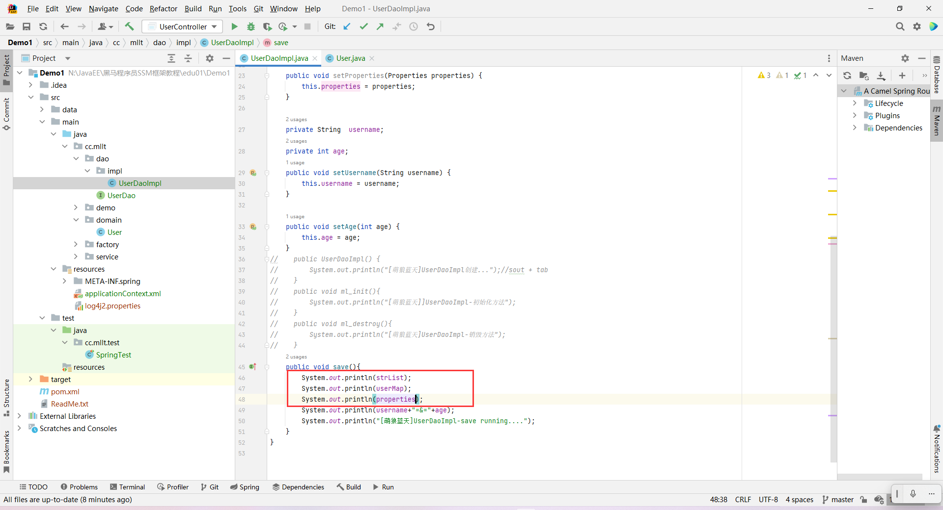Image resolution: width=943 pixels, height=510 pixels.
Task: Switch to the User.java editor tab
Action: pos(350,58)
